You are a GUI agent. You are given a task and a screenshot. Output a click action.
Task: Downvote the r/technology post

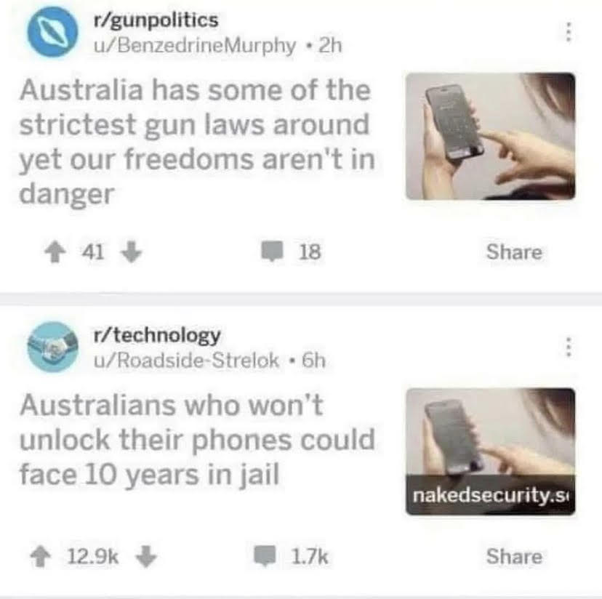click(x=146, y=556)
